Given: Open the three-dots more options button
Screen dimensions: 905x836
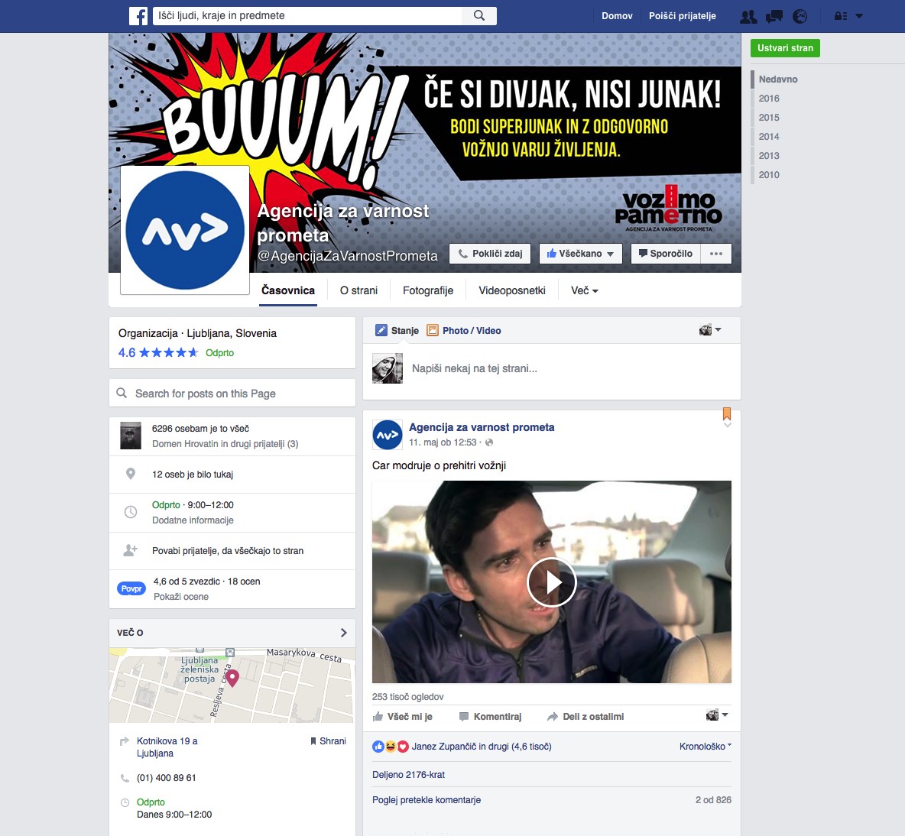Looking at the screenshot, I should coord(716,254).
